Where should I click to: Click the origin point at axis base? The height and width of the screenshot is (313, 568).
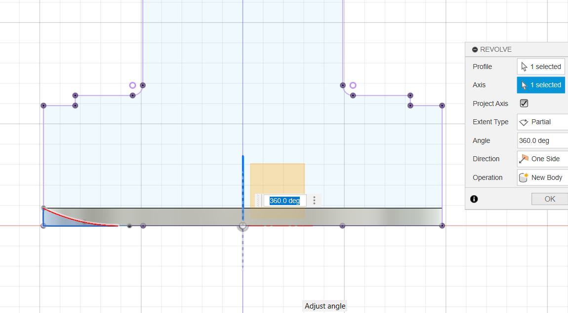pyautogui.click(x=243, y=226)
